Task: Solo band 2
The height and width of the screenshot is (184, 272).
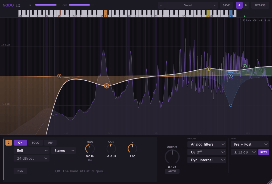Action: point(35,143)
